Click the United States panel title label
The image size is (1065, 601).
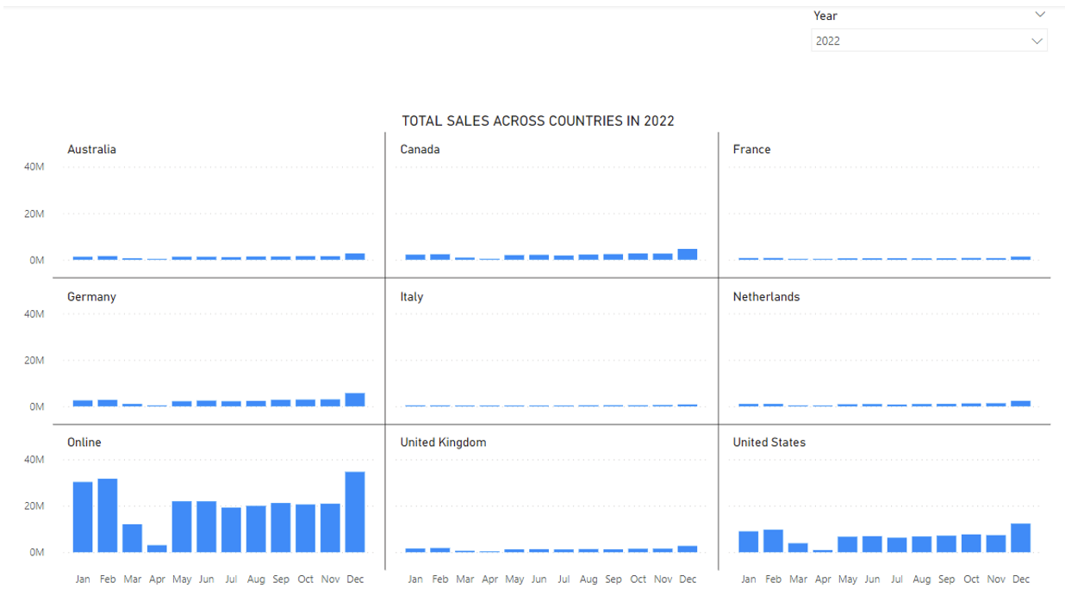click(x=769, y=442)
